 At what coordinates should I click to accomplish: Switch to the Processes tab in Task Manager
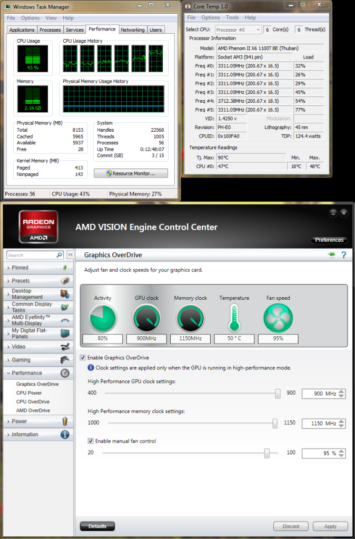coord(50,30)
